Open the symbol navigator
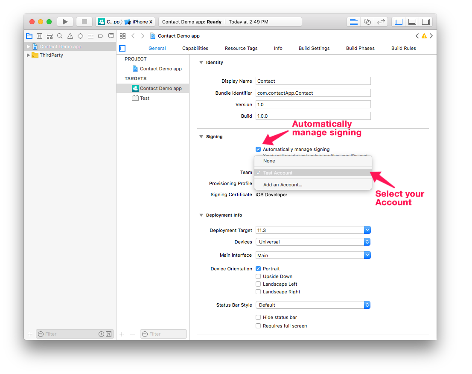The image size is (472, 374). pos(50,36)
